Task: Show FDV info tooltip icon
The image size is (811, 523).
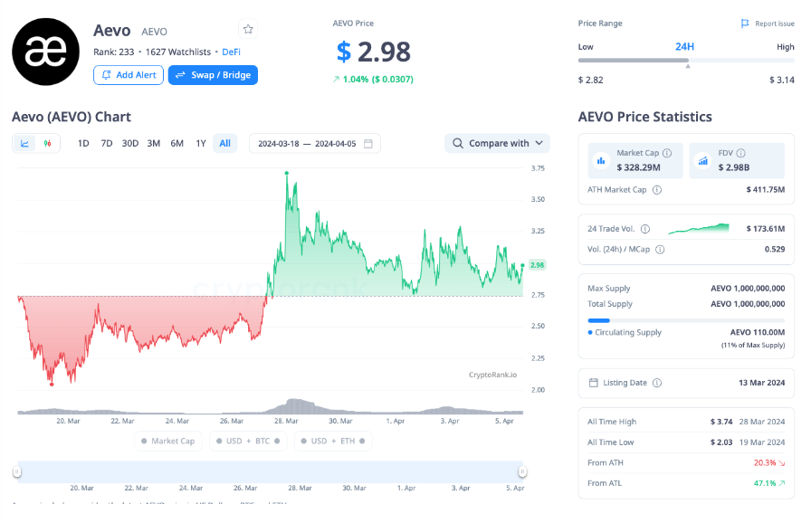Action: (740, 153)
